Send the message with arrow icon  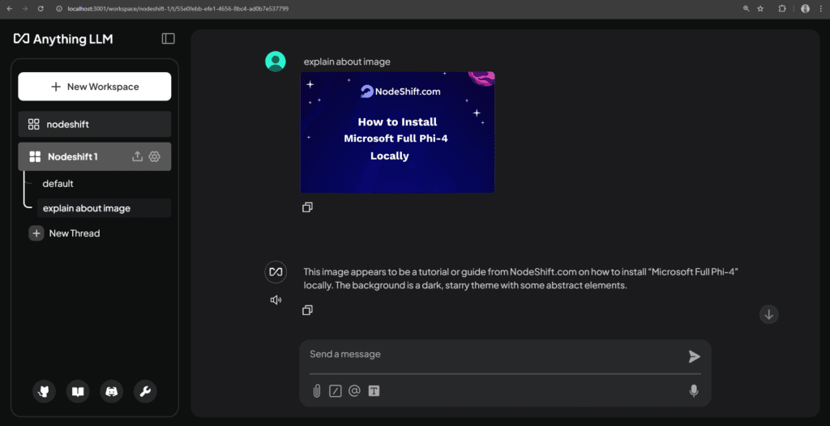point(694,356)
